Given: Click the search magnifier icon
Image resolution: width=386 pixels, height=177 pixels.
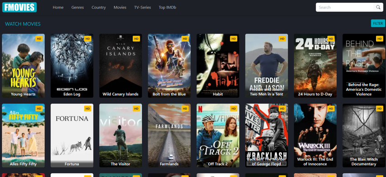Looking at the screenshot, I should [378, 7].
